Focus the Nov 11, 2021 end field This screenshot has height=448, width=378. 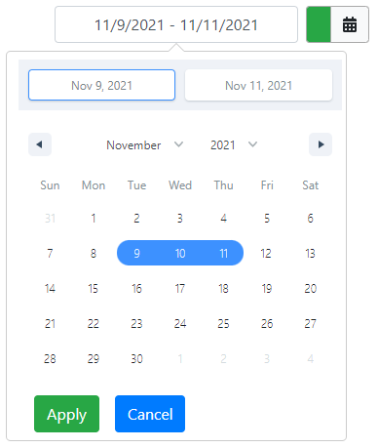coord(258,85)
